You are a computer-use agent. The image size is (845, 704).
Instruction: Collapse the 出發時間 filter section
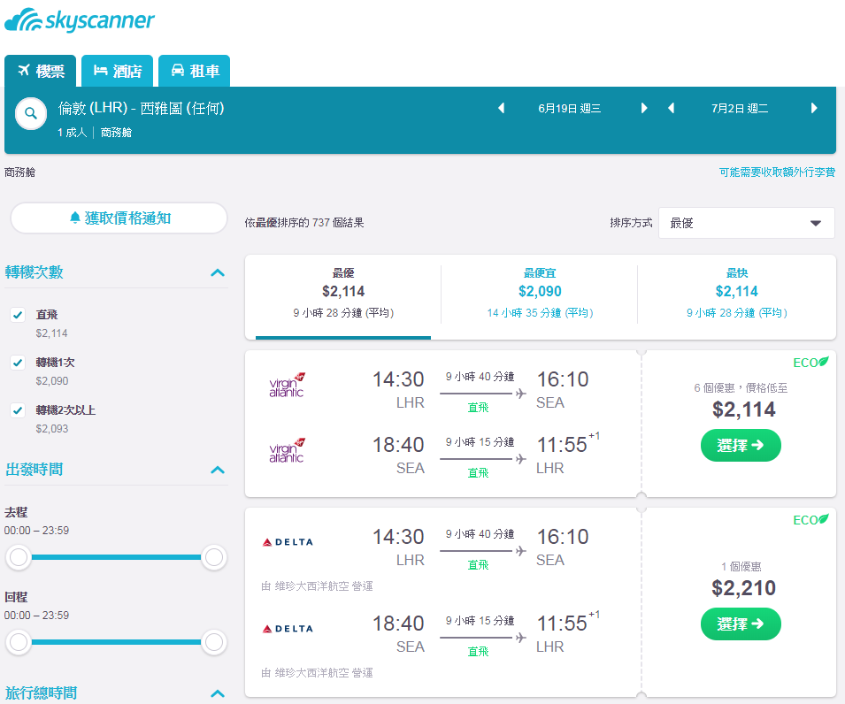[x=218, y=470]
